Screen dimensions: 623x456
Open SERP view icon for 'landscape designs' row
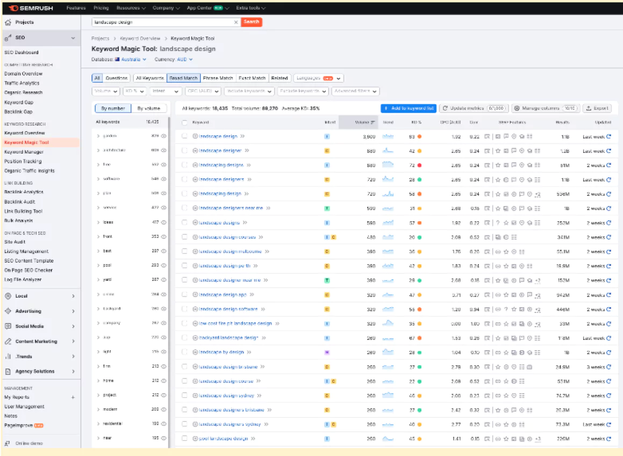[486, 223]
